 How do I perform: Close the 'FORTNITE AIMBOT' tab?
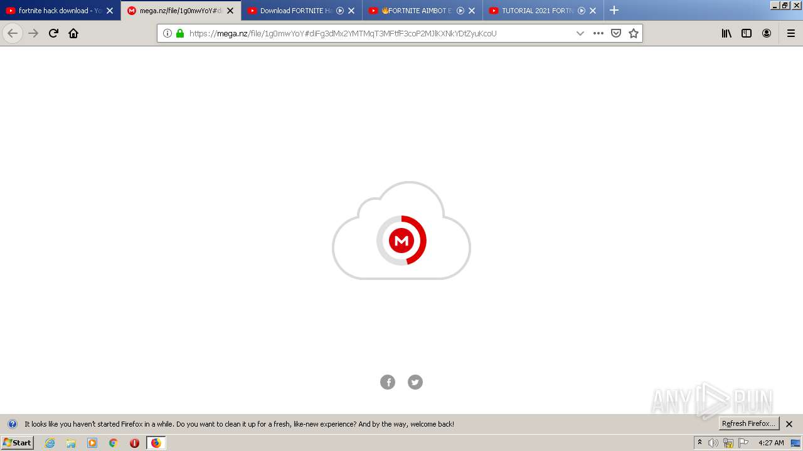pos(472,11)
